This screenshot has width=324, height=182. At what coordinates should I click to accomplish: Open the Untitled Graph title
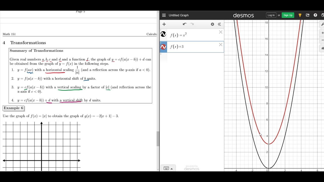[x=179, y=15]
